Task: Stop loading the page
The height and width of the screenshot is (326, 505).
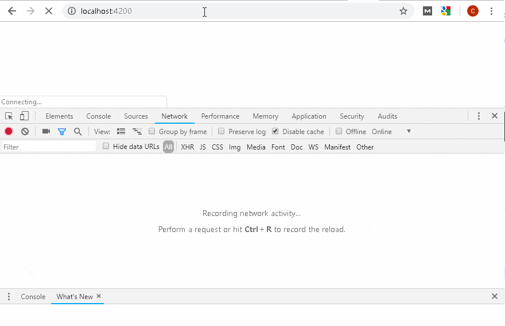Action: coord(49,11)
